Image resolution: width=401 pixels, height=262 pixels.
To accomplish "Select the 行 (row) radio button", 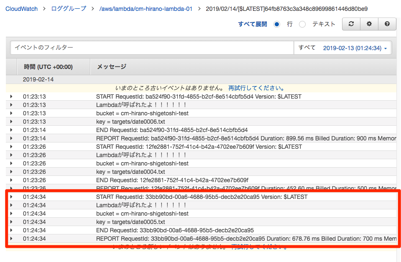I will (x=277, y=24).
